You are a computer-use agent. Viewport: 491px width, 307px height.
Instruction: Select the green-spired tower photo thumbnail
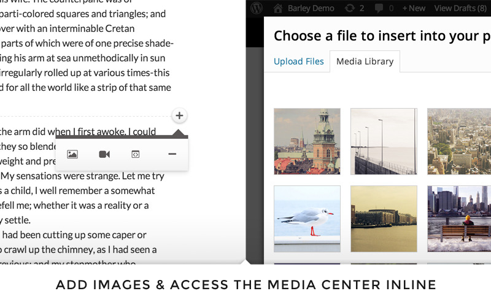(x=307, y=141)
